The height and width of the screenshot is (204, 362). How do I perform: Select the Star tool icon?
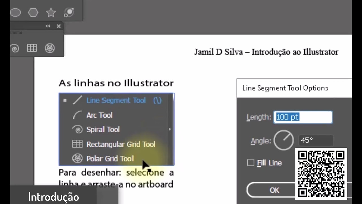(51, 12)
